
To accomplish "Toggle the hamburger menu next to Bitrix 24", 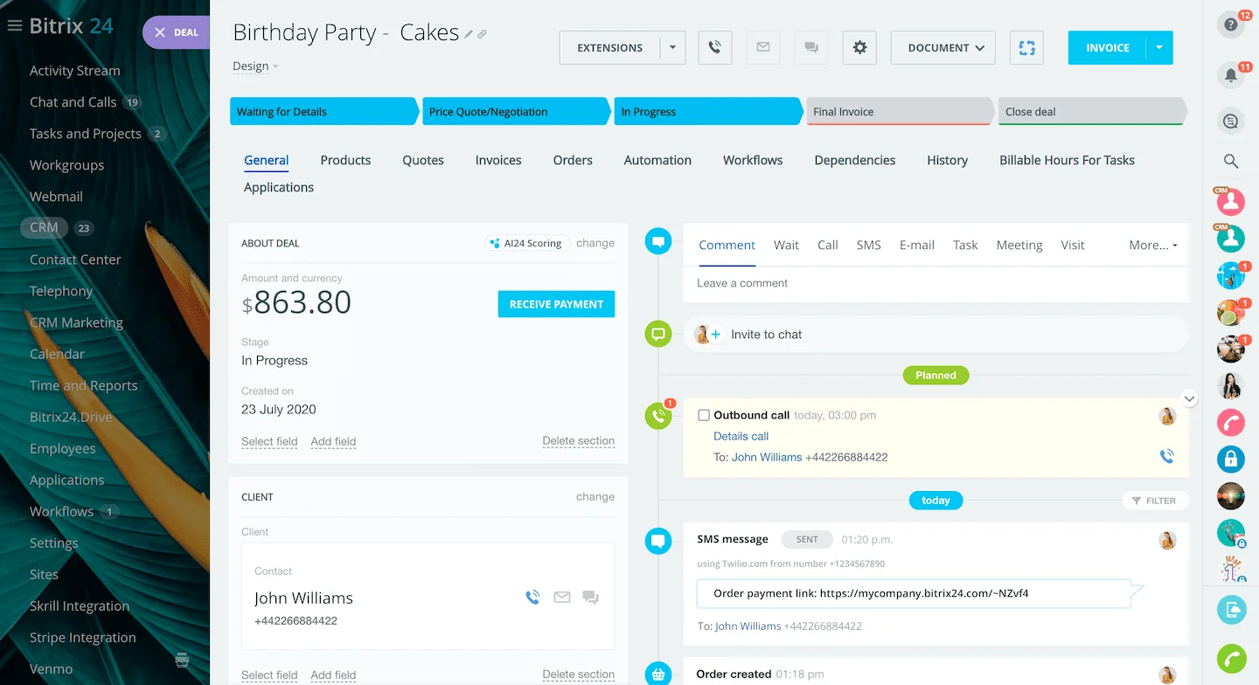I will [x=14, y=26].
